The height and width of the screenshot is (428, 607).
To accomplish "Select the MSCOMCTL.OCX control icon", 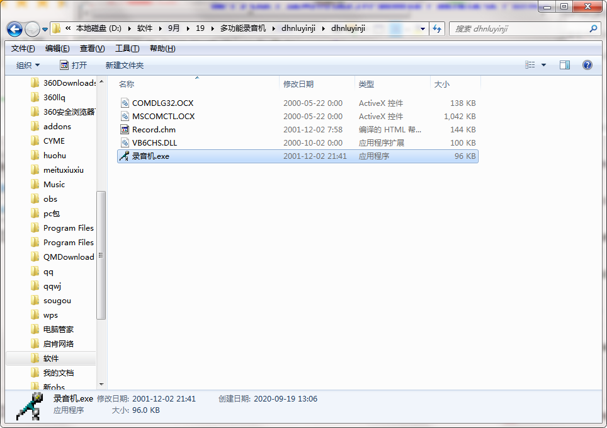I will [123, 116].
